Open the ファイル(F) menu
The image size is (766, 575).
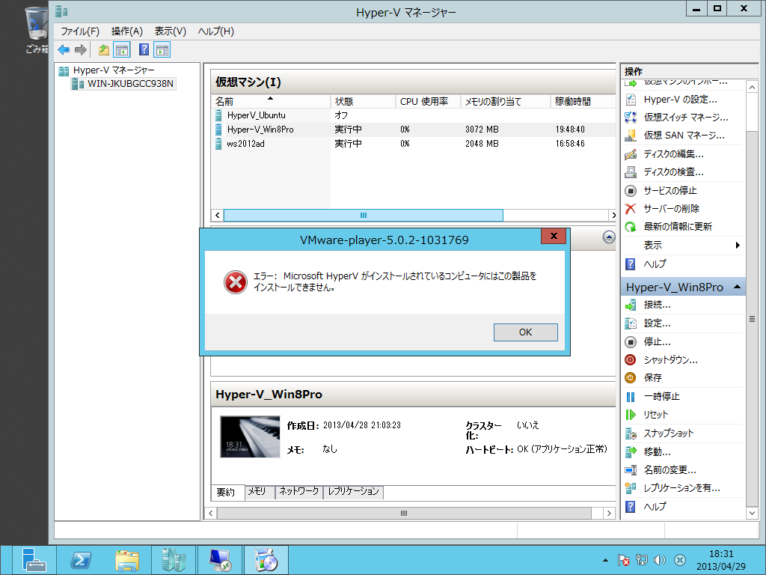[x=80, y=31]
